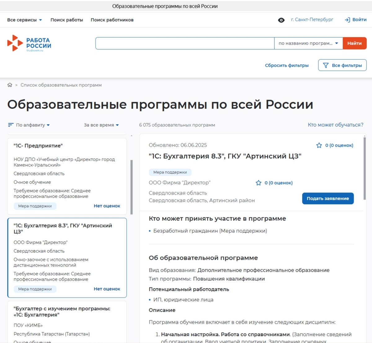The width and height of the screenshot is (372, 343).
Task: Select the Поиск работников menu item
Action: (x=112, y=20)
